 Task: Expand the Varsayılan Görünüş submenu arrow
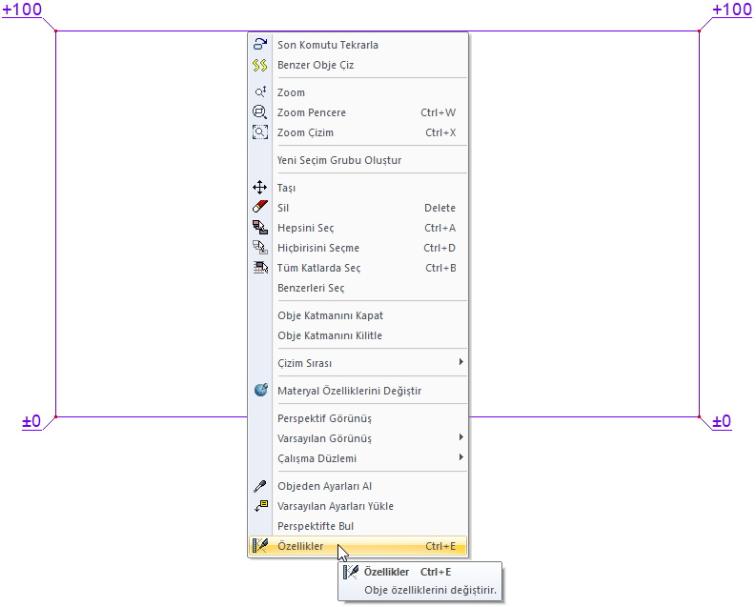[x=460, y=437]
